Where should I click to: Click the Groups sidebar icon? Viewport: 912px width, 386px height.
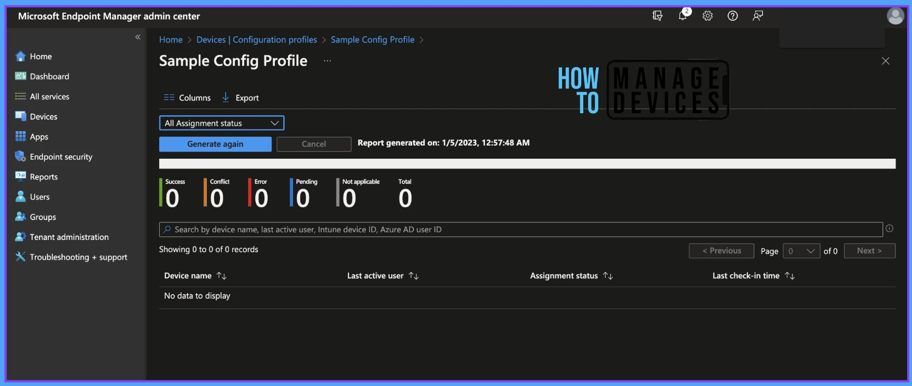tap(20, 216)
